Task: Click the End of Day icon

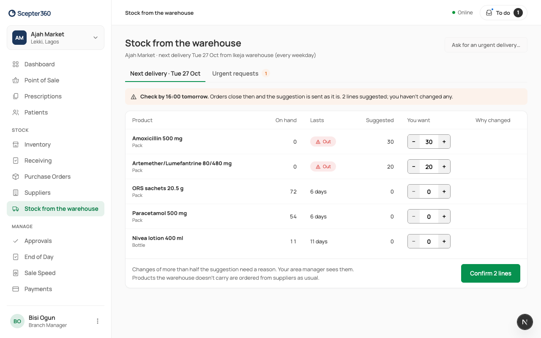Action: click(x=16, y=257)
